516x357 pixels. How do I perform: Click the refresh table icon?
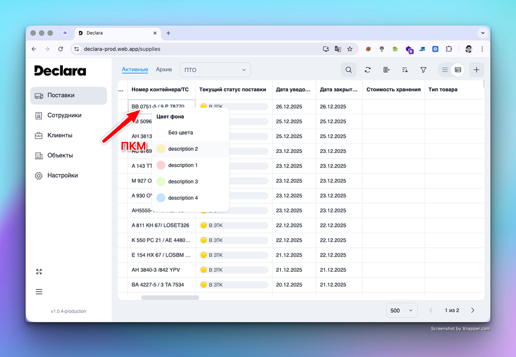point(367,69)
